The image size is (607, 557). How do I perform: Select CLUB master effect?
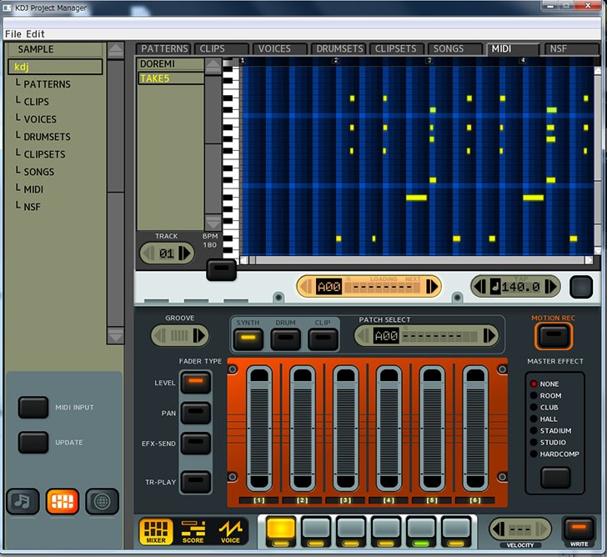pos(544,407)
